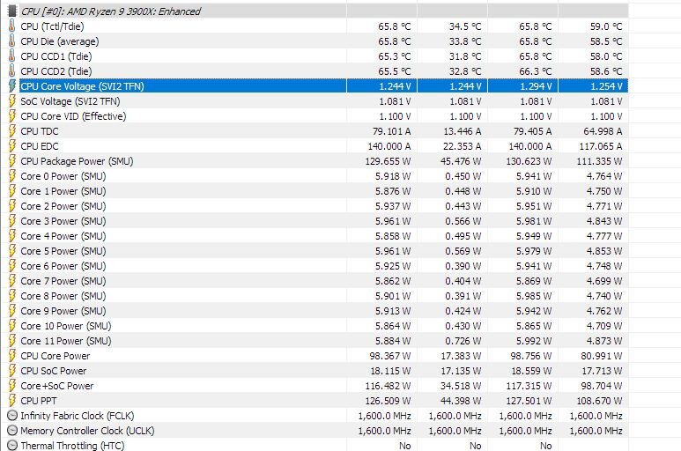This screenshot has width=681, height=451.
Task: Select the CPU Die (average) label
Action: click(60, 41)
